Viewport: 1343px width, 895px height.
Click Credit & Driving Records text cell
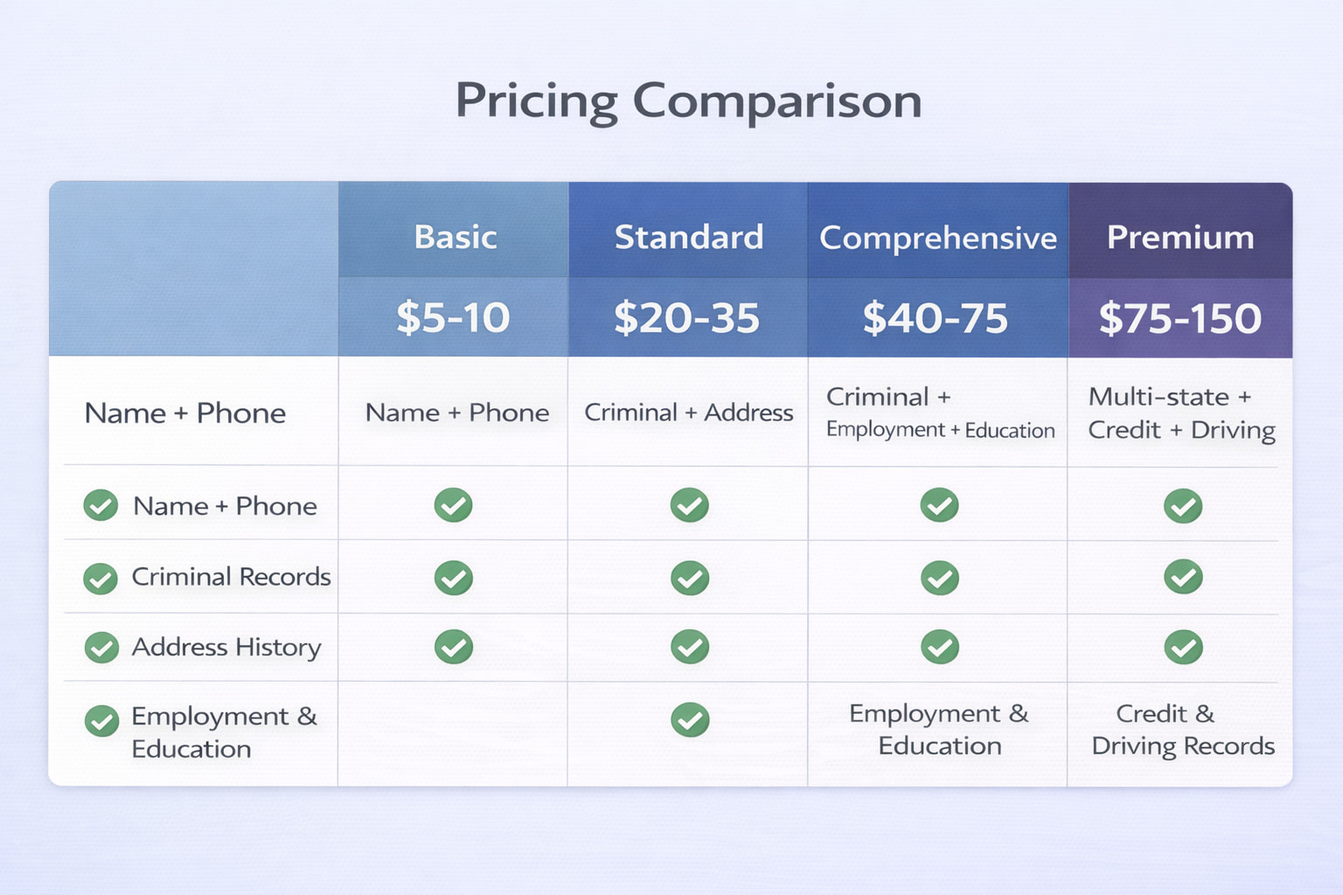(1182, 730)
